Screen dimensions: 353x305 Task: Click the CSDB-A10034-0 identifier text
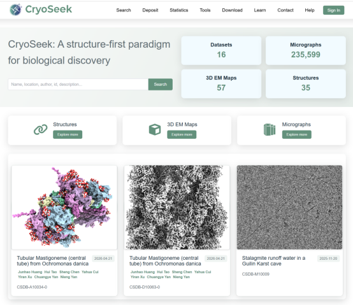click(x=32, y=287)
